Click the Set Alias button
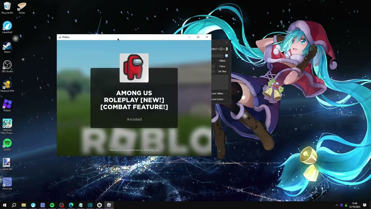371x209 pixels. coord(222,71)
